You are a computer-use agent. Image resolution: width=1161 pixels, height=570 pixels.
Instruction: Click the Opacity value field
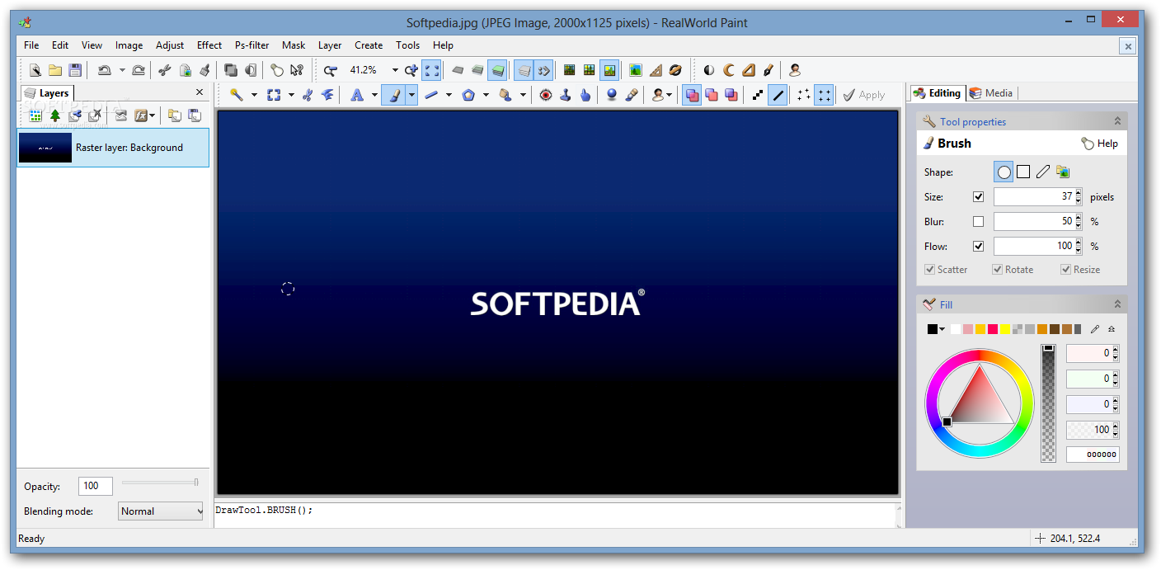pos(96,486)
